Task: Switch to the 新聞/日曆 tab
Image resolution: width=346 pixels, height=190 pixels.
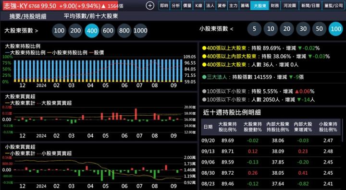Action: (x=310, y=6)
